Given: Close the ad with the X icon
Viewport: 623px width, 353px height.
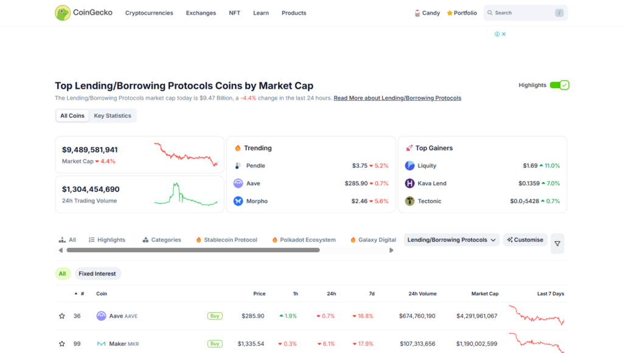Looking at the screenshot, I should 504,34.
